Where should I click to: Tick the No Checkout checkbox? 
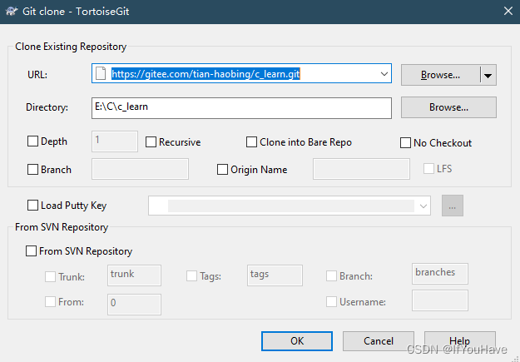(x=405, y=142)
